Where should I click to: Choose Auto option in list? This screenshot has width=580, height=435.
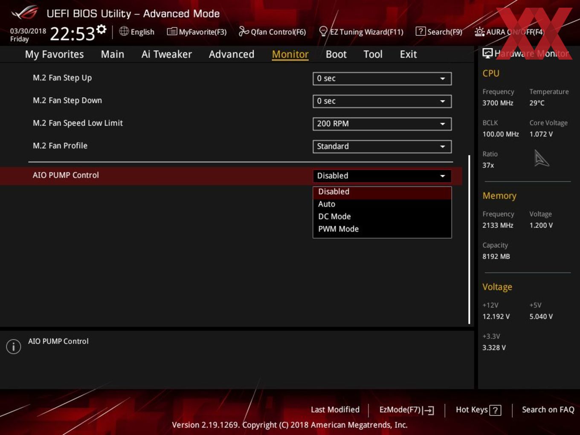click(382, 204)
